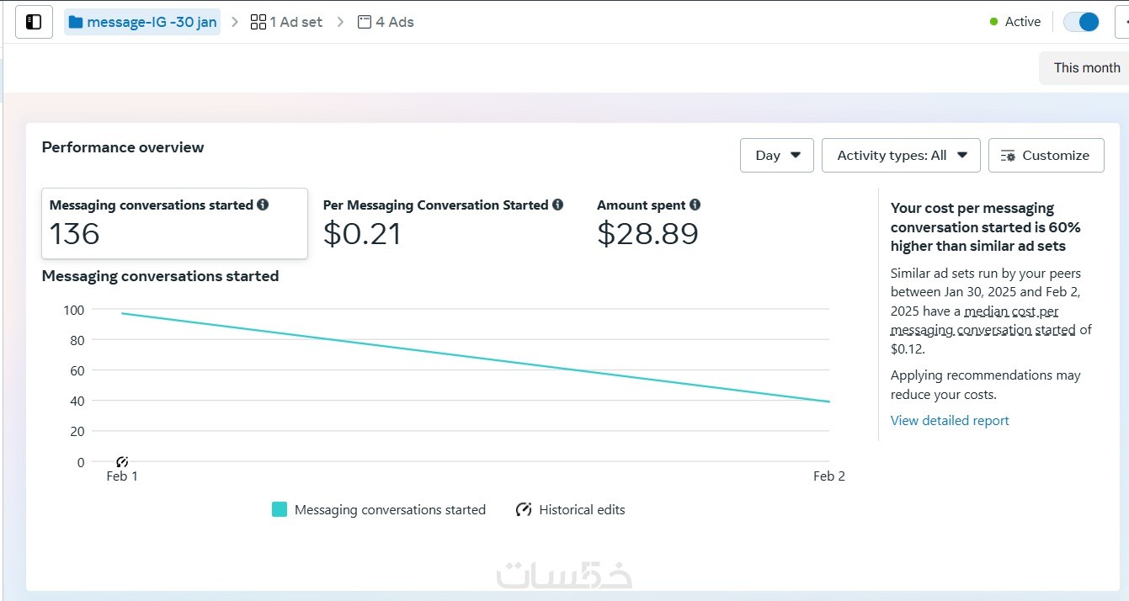Open the This month date range

tap(1086, 68)
